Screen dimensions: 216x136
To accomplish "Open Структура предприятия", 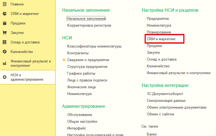I will tap(87, 67).
